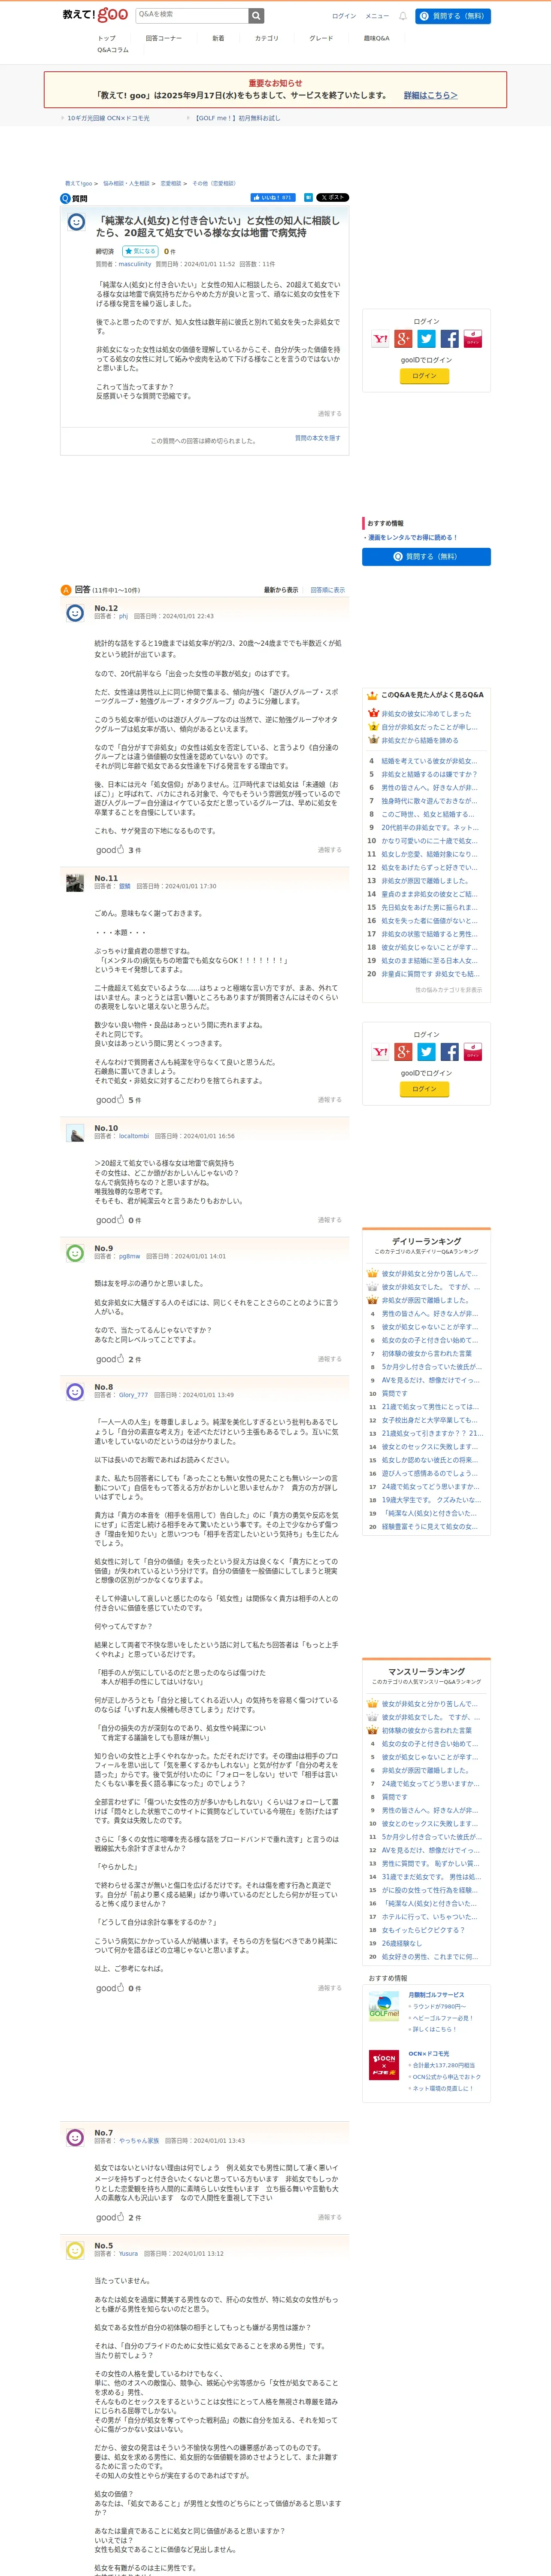Open 回答コーナー navigation item

[164, 38]
